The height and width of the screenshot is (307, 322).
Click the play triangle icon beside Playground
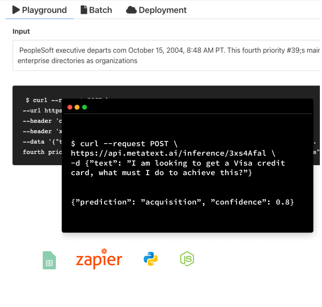click(x=16, y=10)
